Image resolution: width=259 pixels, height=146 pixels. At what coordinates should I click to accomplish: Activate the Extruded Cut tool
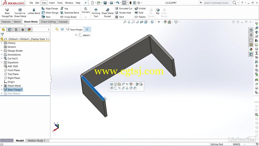coord(124,8)
